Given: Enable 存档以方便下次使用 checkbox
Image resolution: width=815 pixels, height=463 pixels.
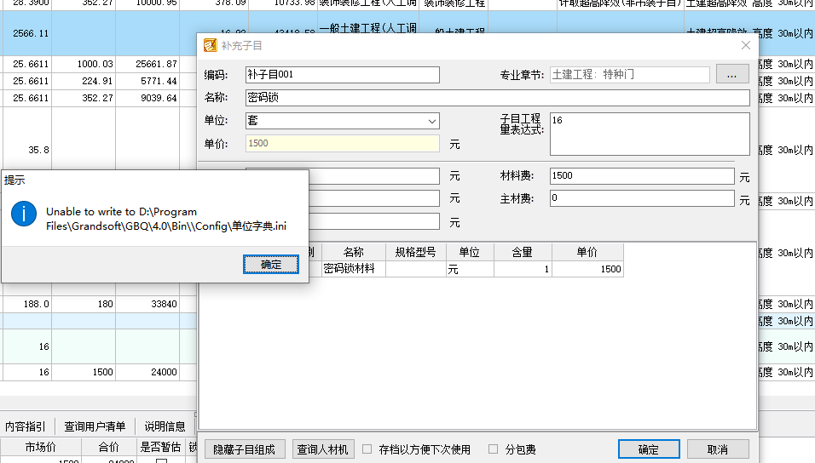Looking at the screenshot, I should coord(367,449).
